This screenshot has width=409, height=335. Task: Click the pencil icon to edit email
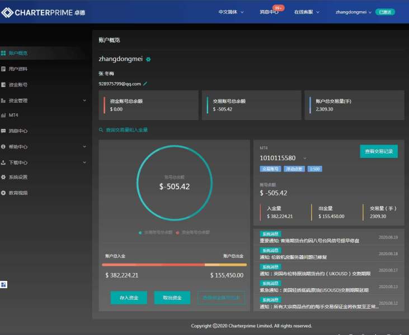pyautogui.click(x=145, y=84)
